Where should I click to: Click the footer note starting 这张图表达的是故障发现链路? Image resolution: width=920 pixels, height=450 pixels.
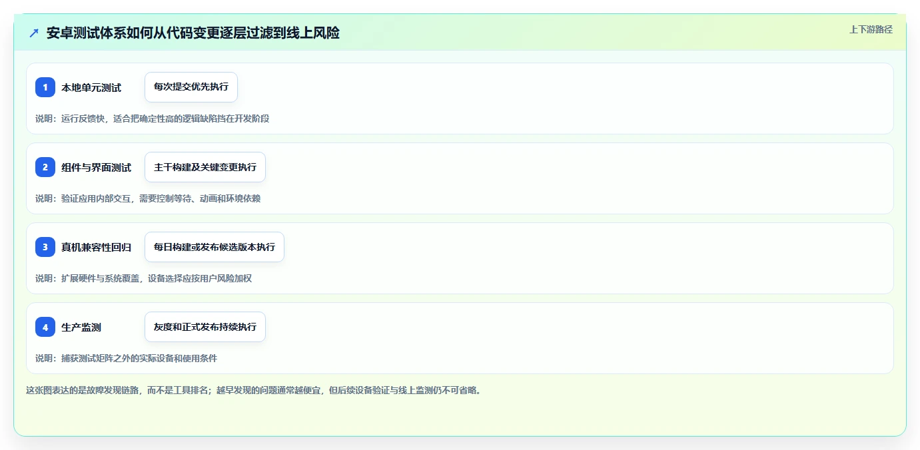pos(253,390)
